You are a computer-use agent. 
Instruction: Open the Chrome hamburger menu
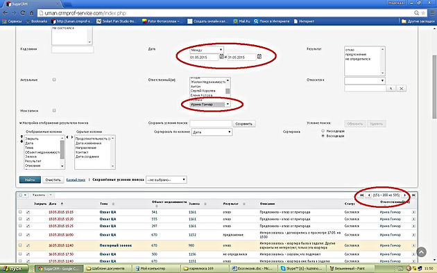pos(432,13)
